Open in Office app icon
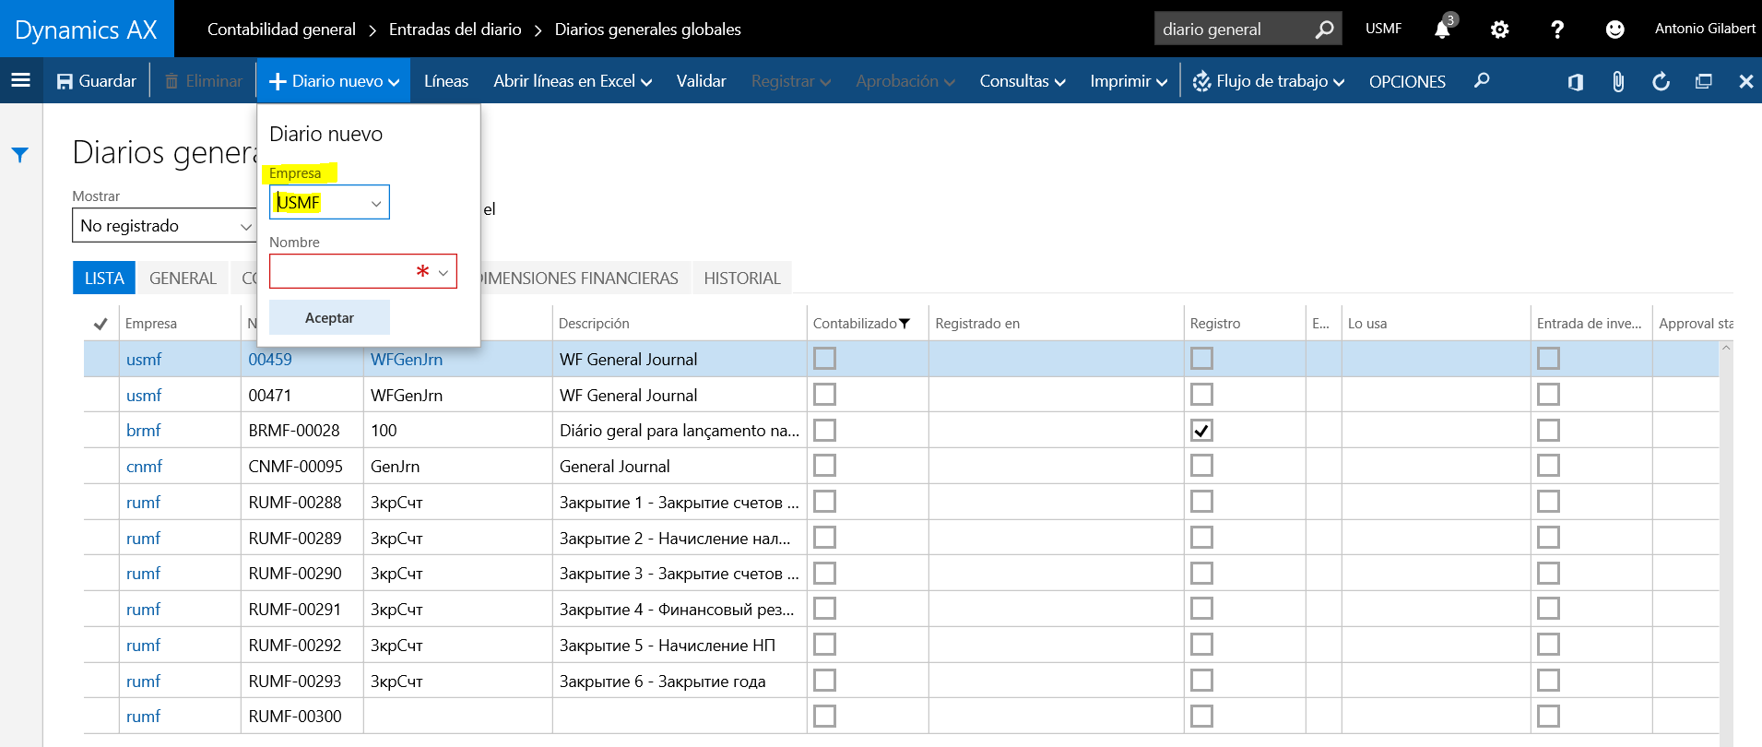 tap(1576, 81)
